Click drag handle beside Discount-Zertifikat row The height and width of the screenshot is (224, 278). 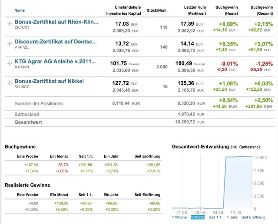(x=9, y=44)
